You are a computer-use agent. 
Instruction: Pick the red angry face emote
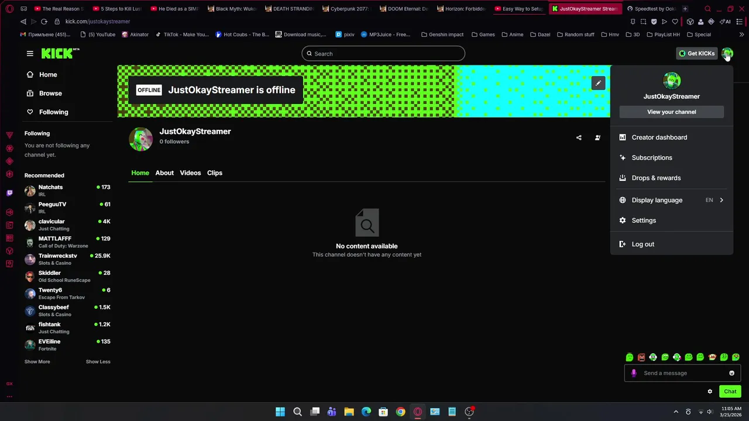(641, 357)
